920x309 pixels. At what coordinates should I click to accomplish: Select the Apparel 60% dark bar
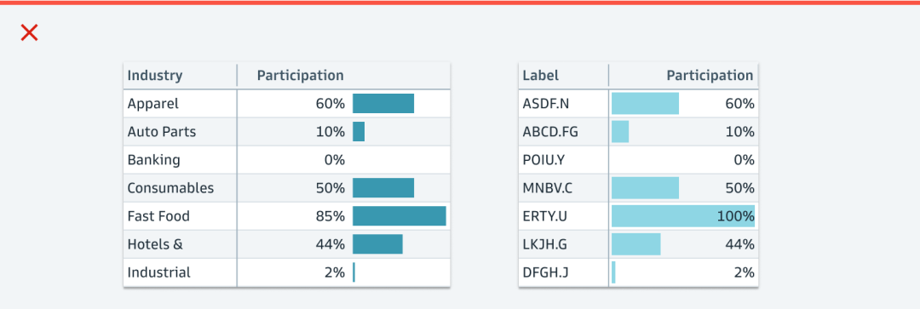click(383, 103)
